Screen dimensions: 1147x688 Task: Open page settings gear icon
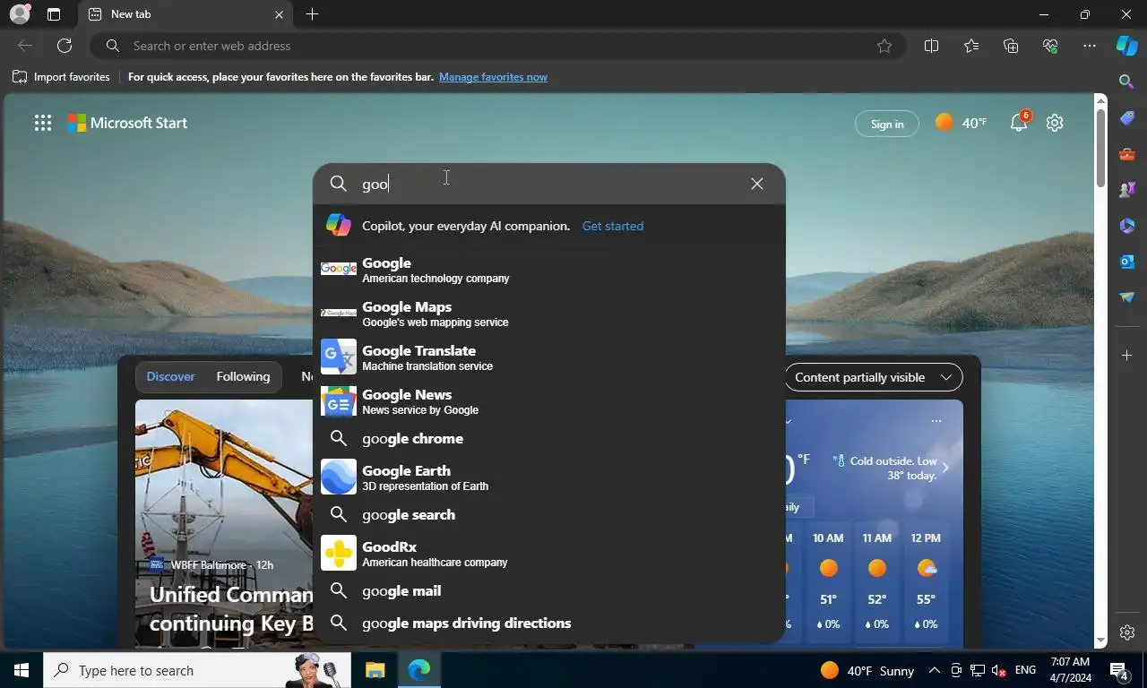coord(1055,123)
